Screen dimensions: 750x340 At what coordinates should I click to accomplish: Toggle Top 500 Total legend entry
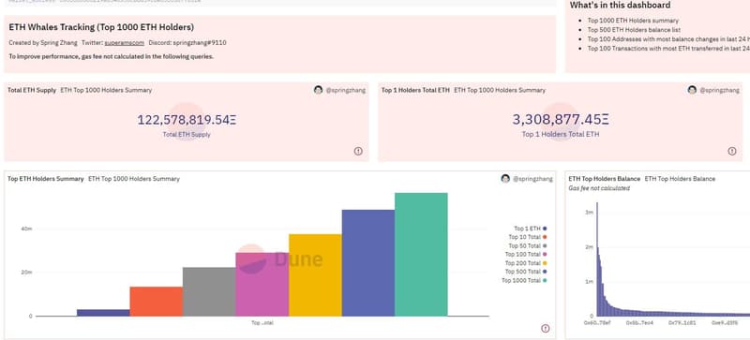click(x=526, y=272)
